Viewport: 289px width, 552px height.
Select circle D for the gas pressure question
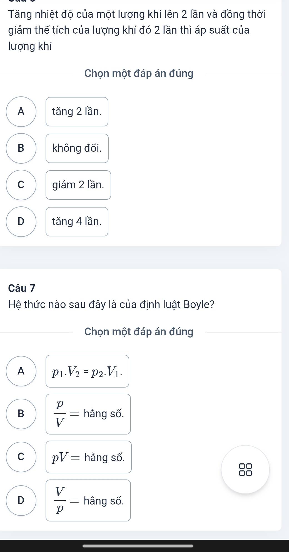21,222
